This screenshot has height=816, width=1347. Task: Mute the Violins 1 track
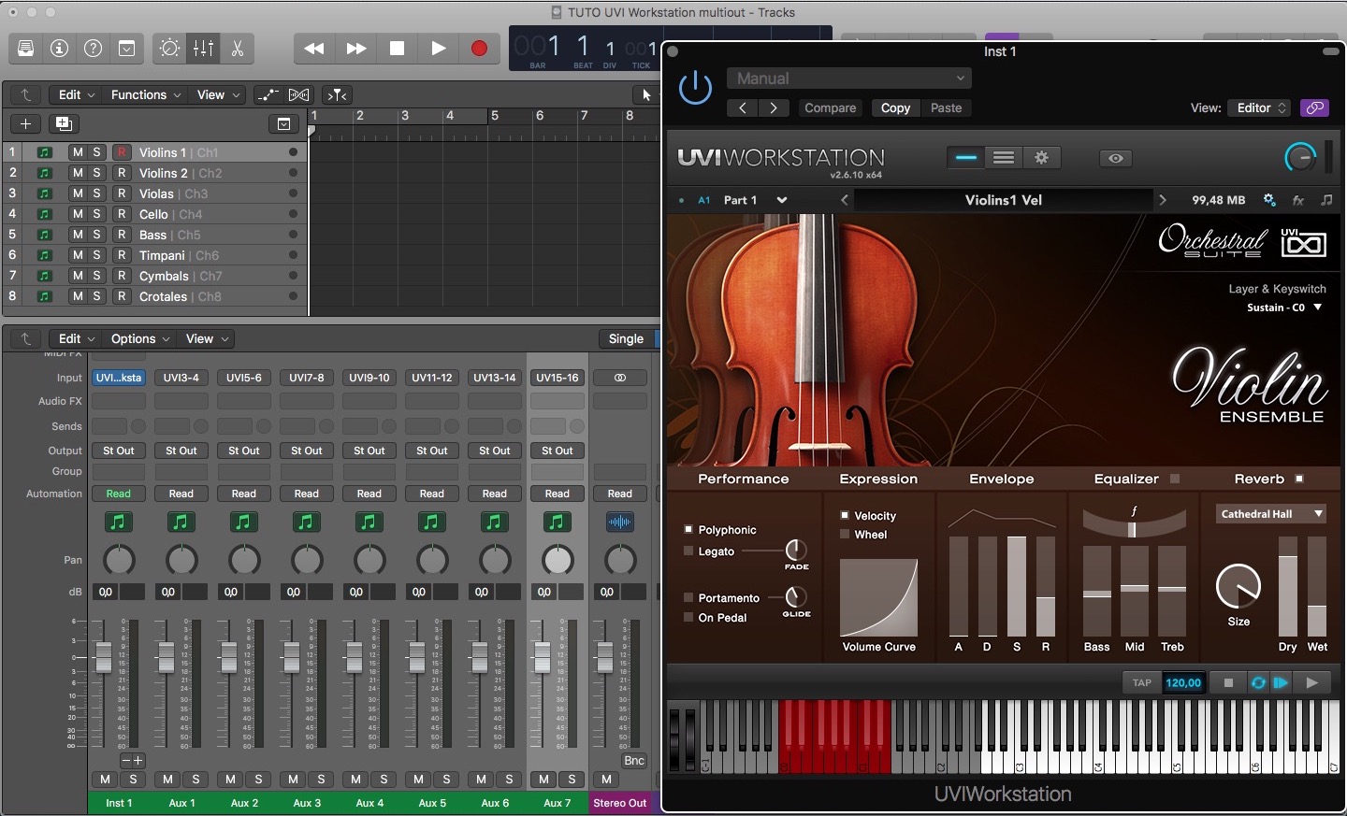(78, 152)
